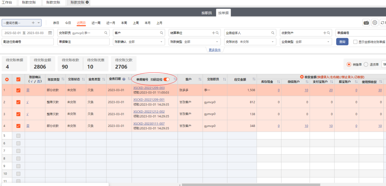This screenshot has height=186, width=386.
Task: Click the help icon next to 业务日期
Action: (x=124, y=79)
